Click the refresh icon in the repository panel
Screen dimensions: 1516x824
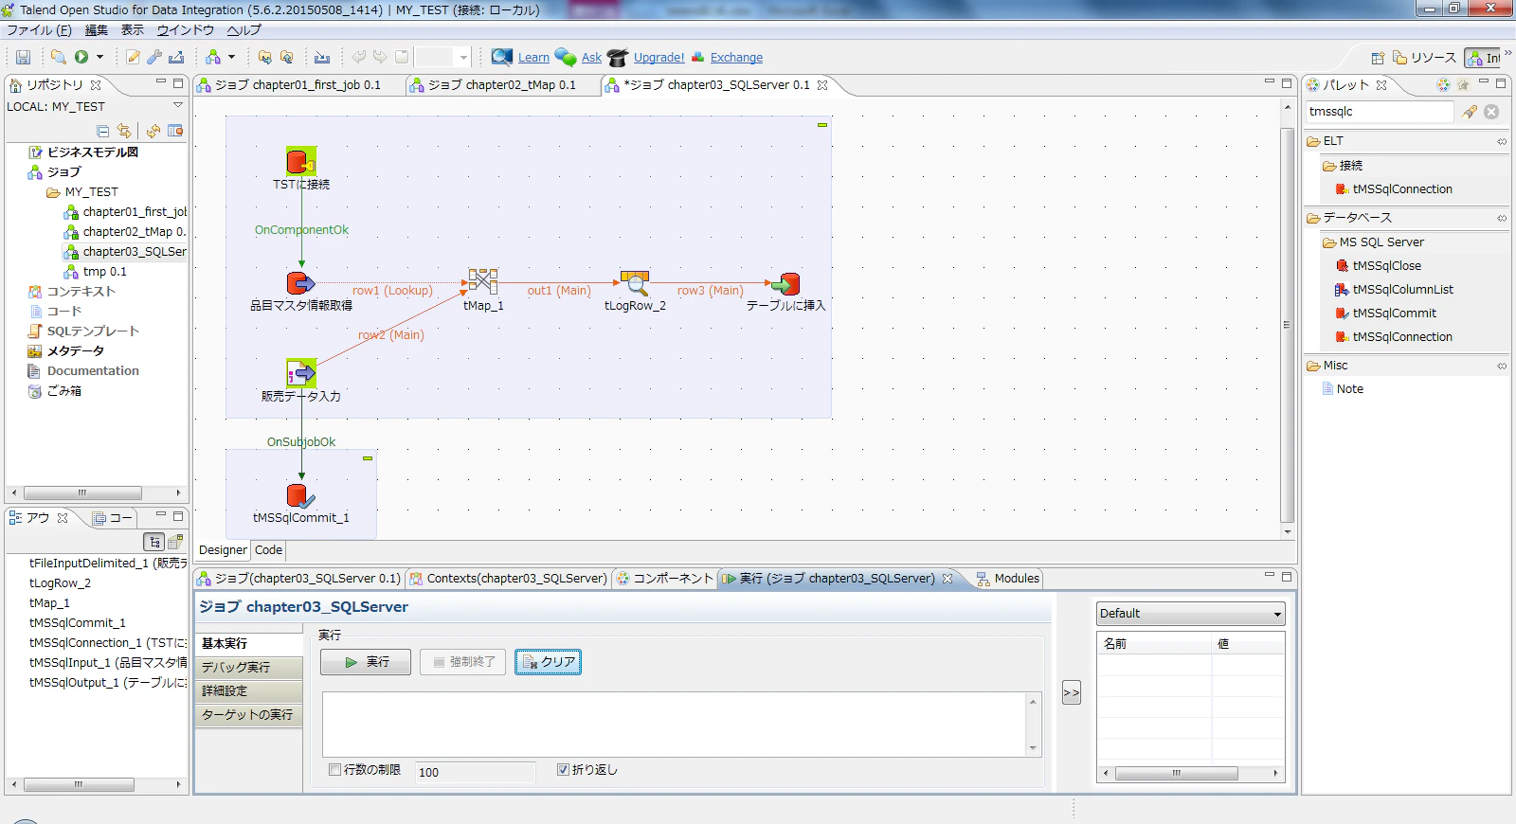click(x=153, y=131)
